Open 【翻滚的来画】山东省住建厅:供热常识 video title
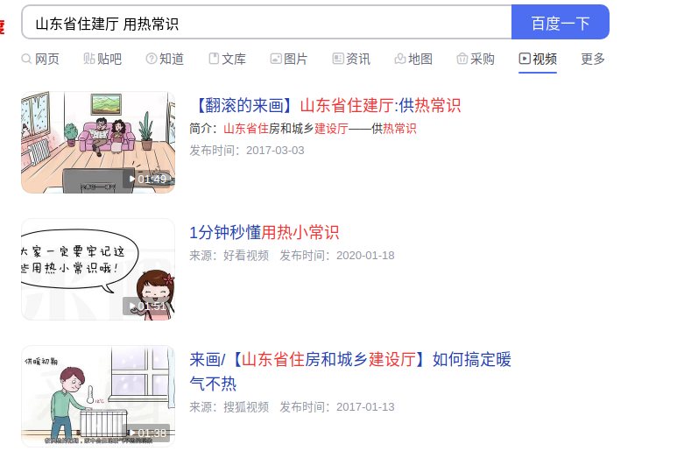The width and height of the screenshot is (684, 458). coord(326,106)
